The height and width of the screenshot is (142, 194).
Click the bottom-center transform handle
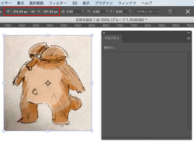click(48, 131)
